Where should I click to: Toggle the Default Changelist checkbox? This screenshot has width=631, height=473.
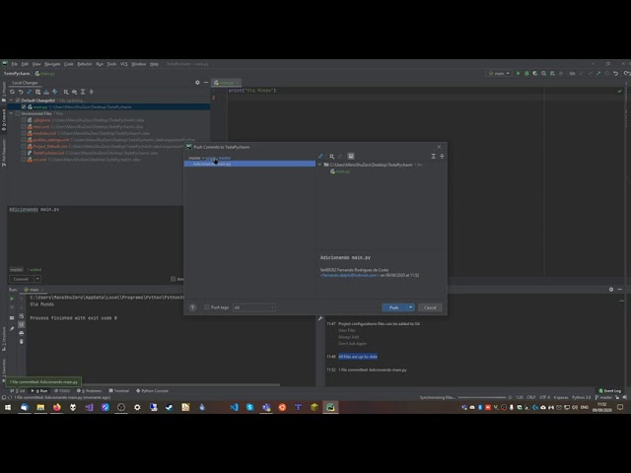point(18,101)
